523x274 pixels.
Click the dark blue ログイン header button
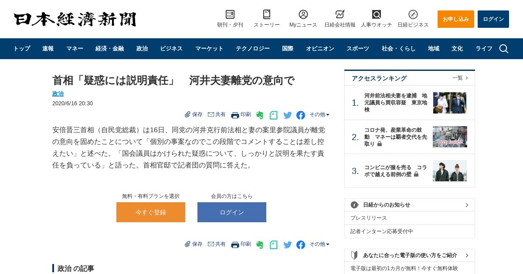point(493,19)
